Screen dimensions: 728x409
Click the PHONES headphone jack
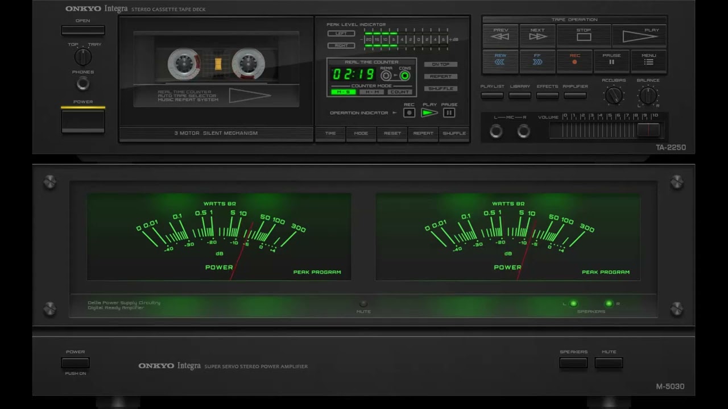[x=83, y=84]
